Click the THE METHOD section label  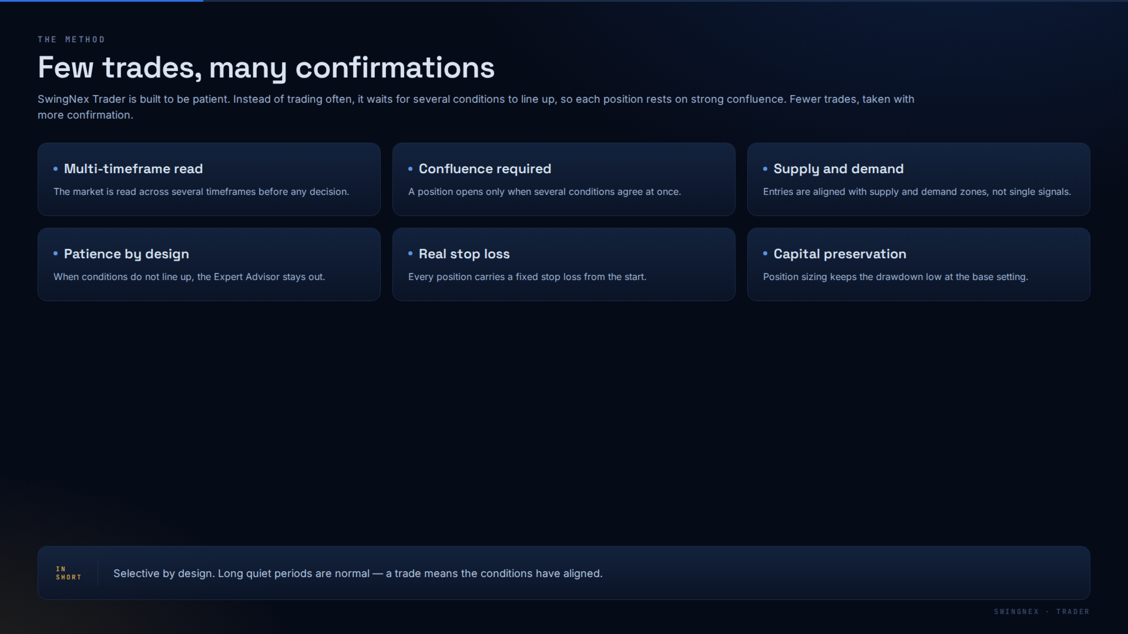tap(71, 39)
